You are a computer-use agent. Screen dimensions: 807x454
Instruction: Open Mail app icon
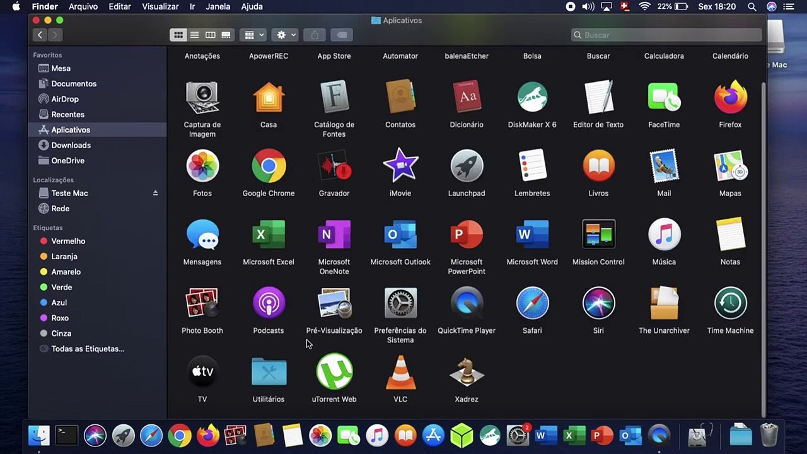(664, 166)
